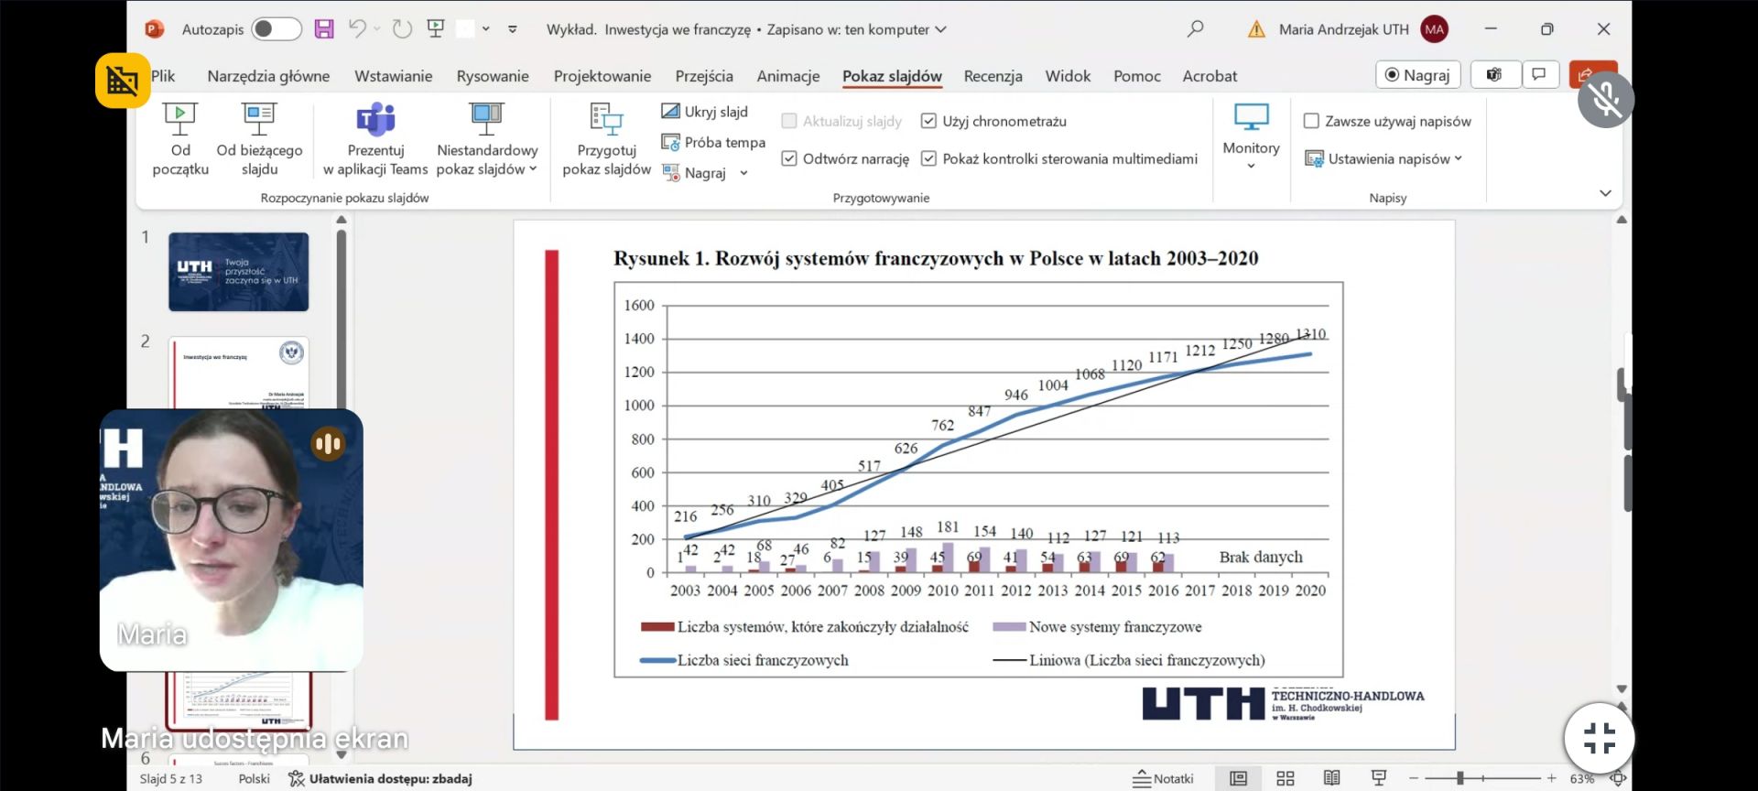Open the Undo history dropdown arrow

tap(377, 29)
